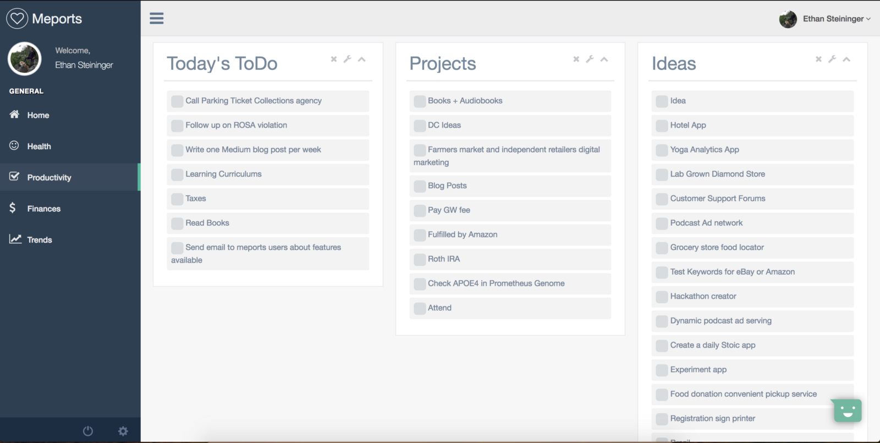Viewport: 880px width, 443px height.
Task: Click wrench icon on Today's ToDo panel
Action: [x=348, y=59]
